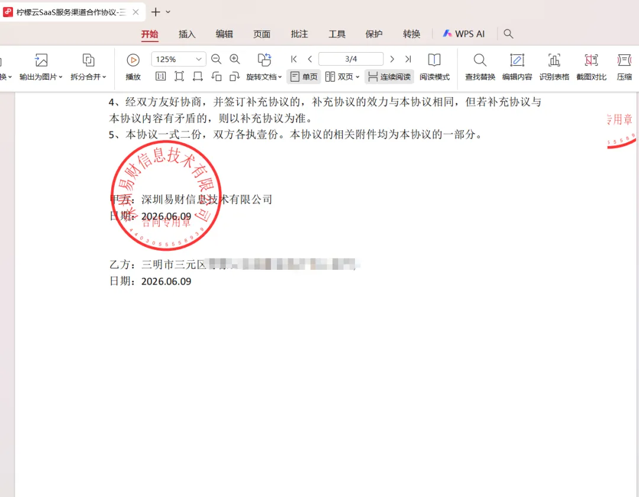Viewport: 639px width, 497px height.
Task: Open 截图对比 screenshot compare tool
Action: tap(591, 67)
